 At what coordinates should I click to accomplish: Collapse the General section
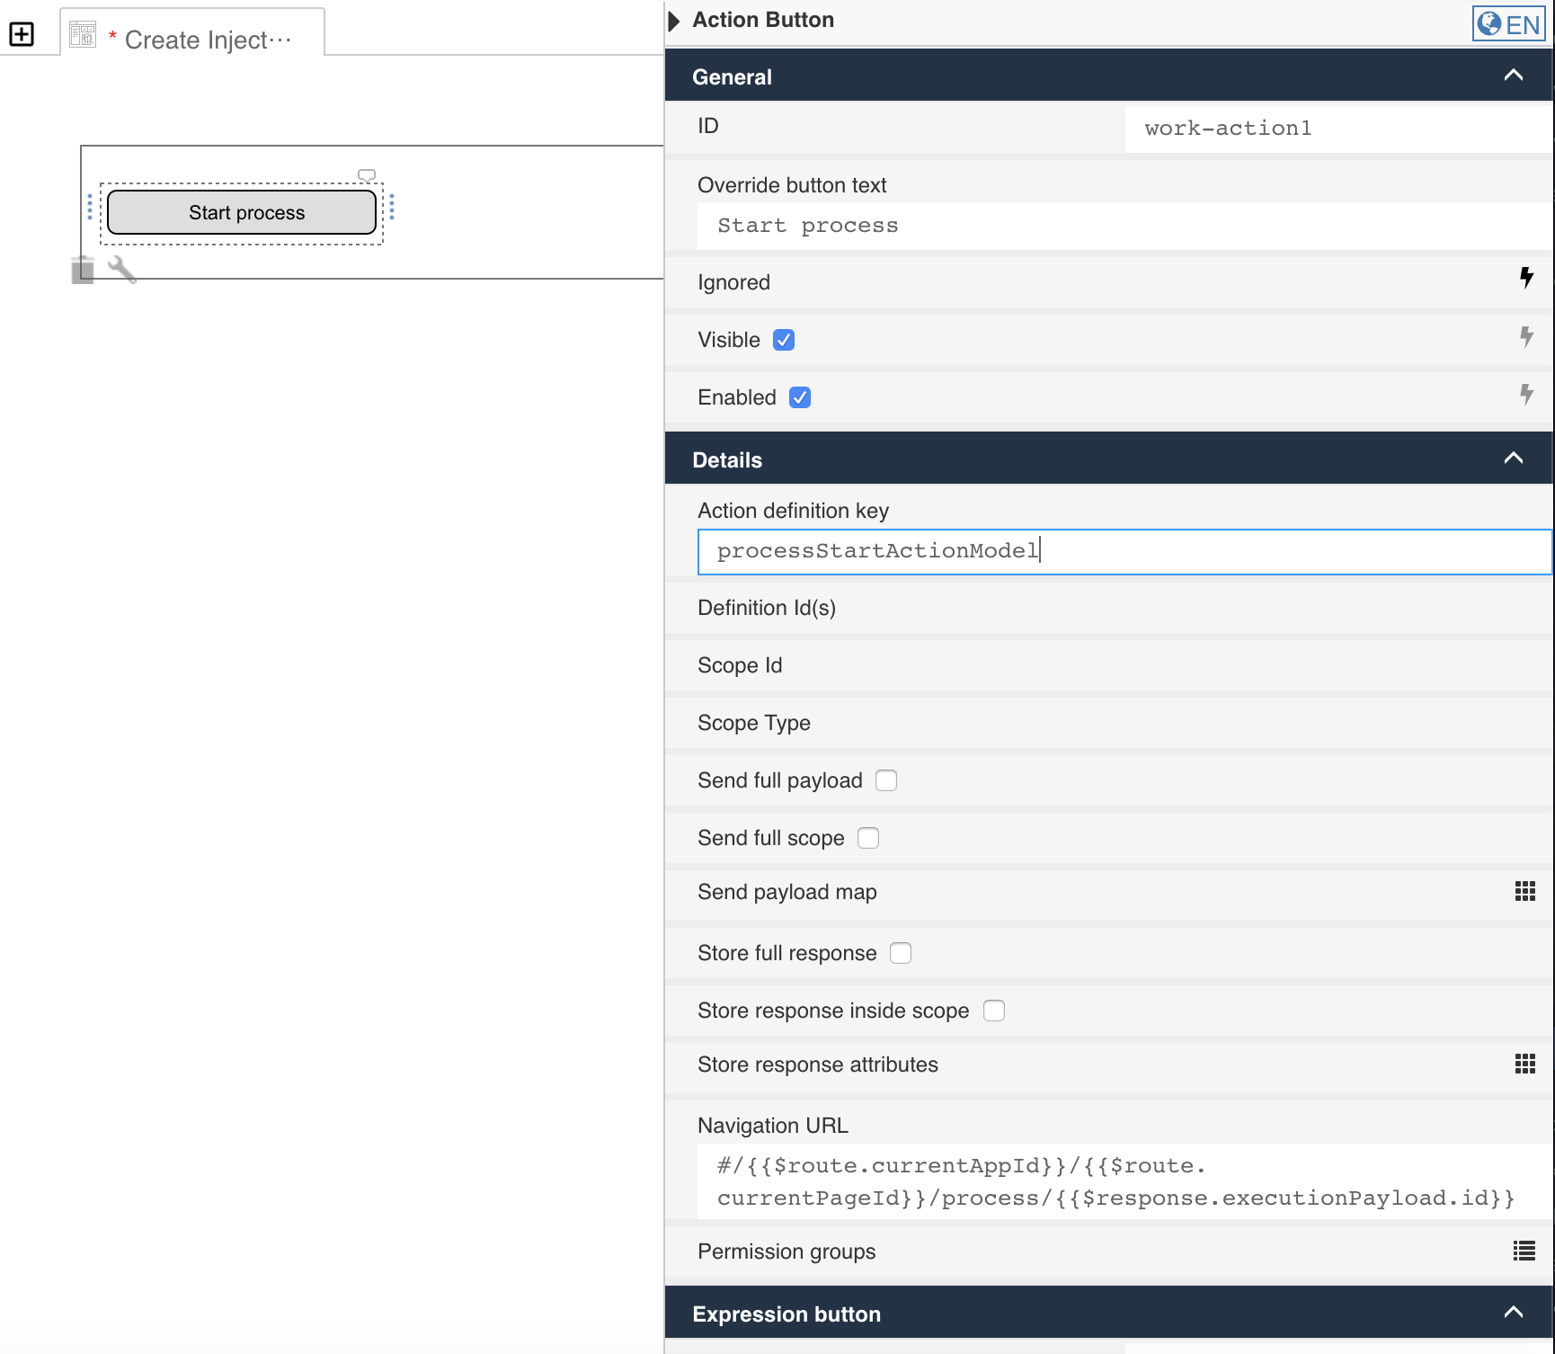1514,76
